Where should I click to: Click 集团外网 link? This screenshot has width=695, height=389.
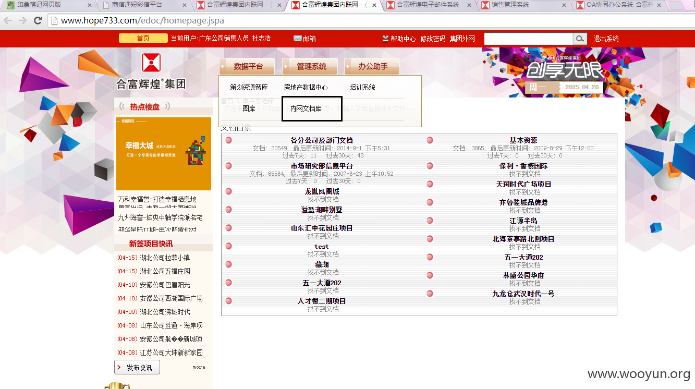[x=462, y=39]
